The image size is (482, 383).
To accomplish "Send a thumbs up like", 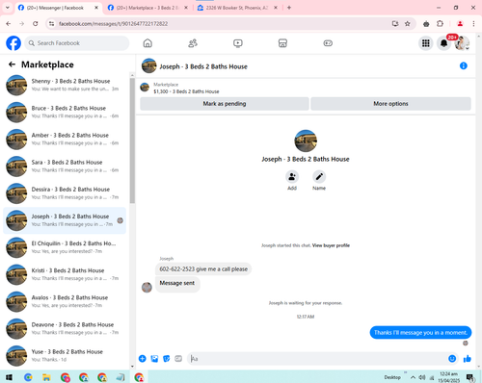I will (x=468, y=359).
